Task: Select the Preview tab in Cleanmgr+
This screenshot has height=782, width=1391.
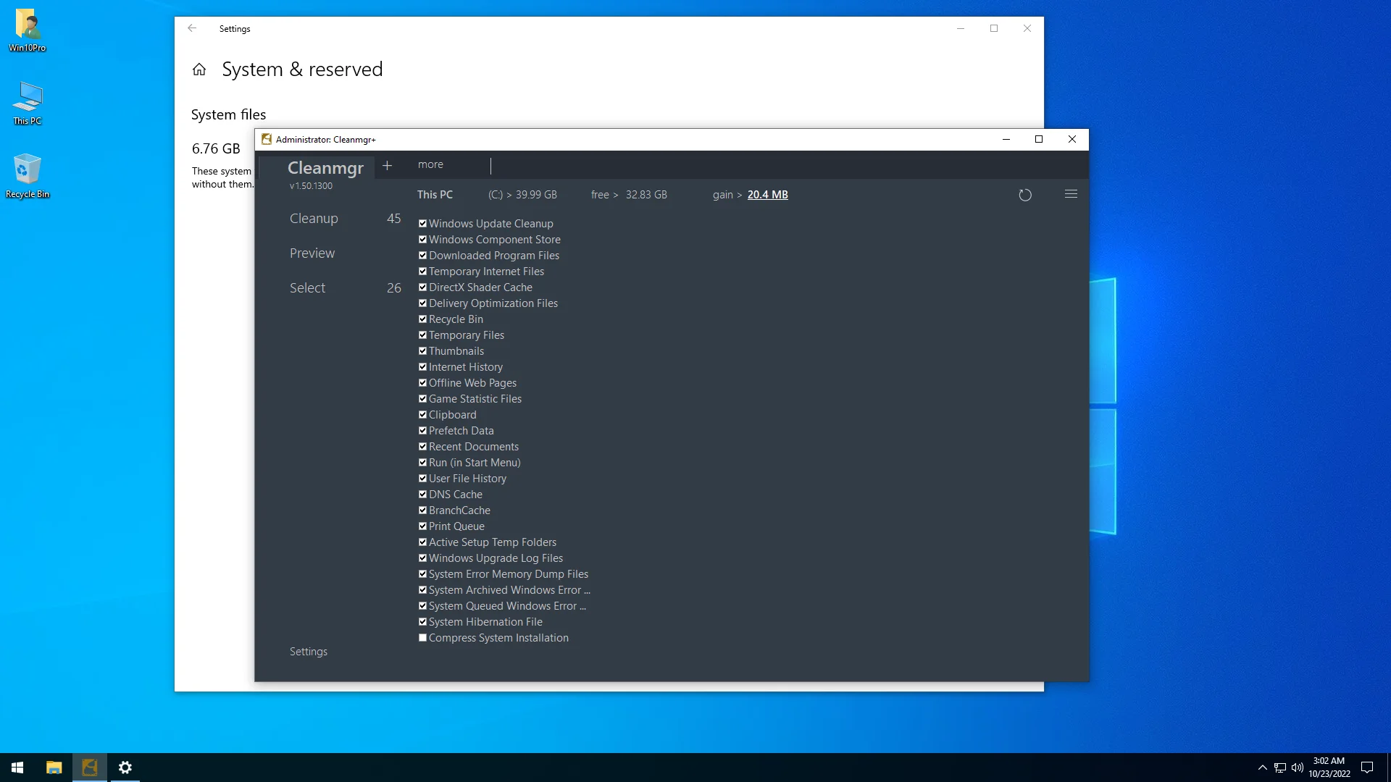Action: click(x=312, y=253)
